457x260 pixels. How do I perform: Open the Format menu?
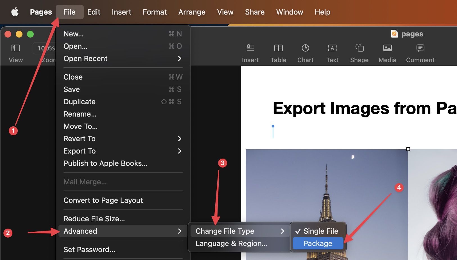click(155, 12)
